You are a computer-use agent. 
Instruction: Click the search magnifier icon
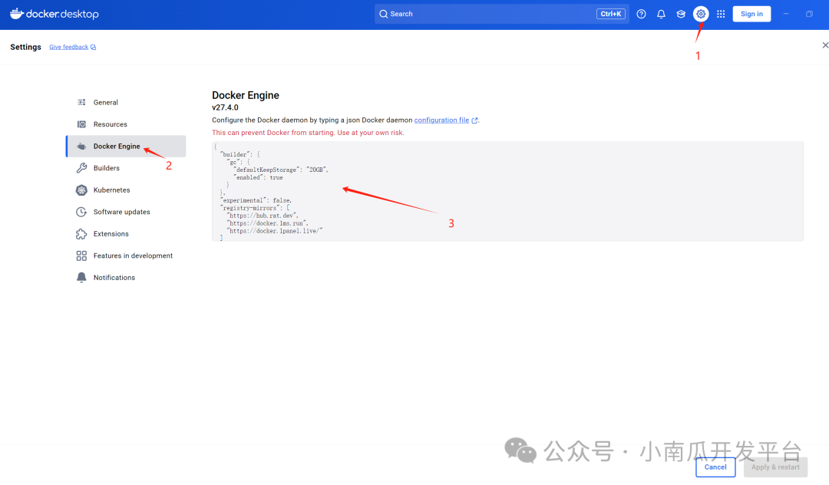pyautogui.click(x=383, y=15)
